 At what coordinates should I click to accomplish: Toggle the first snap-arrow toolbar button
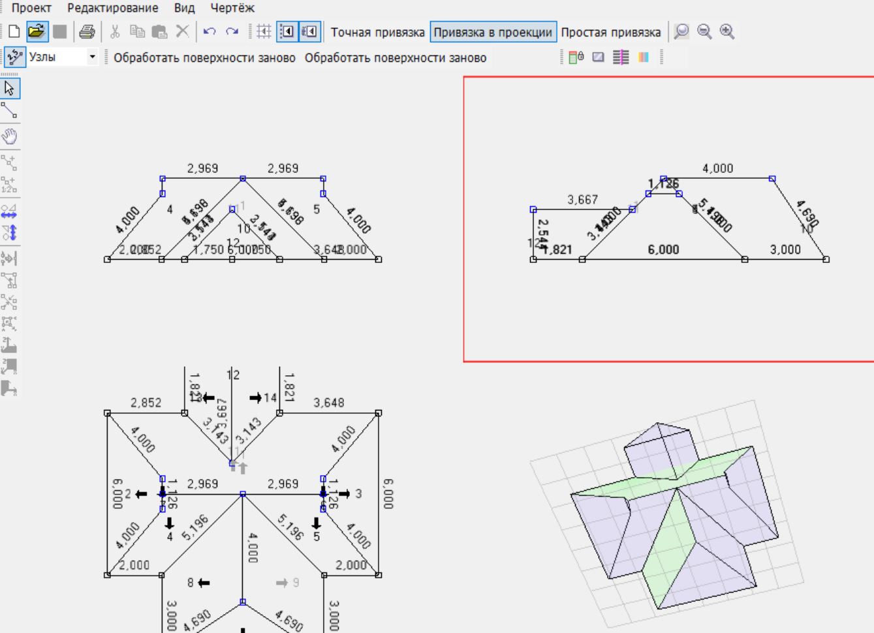tap(287, 31)
